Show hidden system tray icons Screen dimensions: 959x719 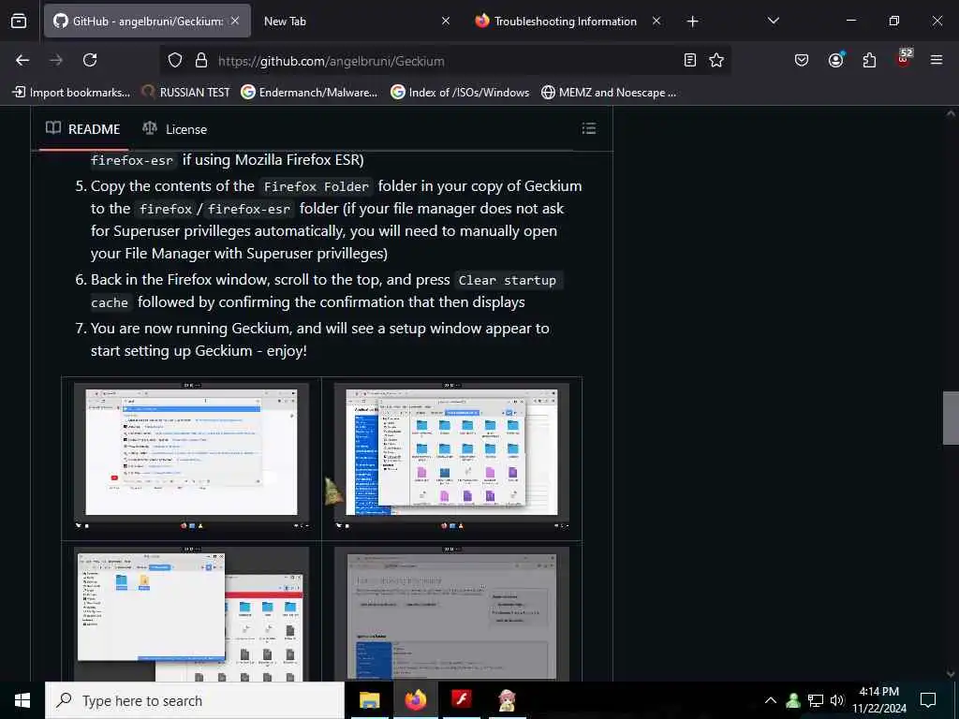771,700
